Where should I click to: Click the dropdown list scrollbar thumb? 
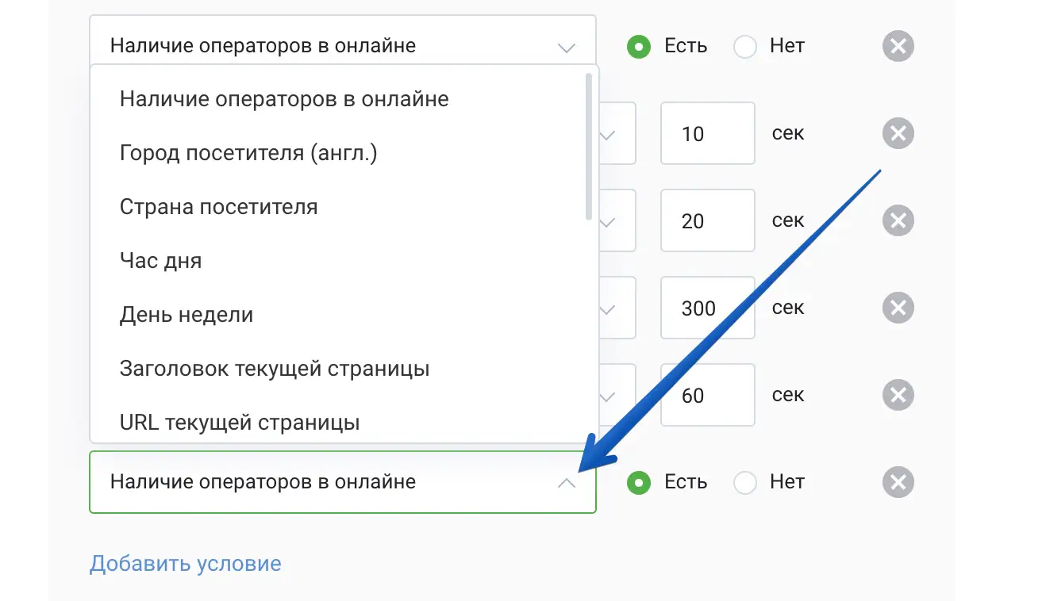tap(588, 147)
